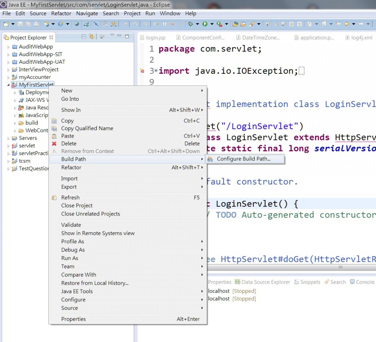Click the Save toolbar icon
Viewport: 376px width, 342px height.
pos(20,24)
